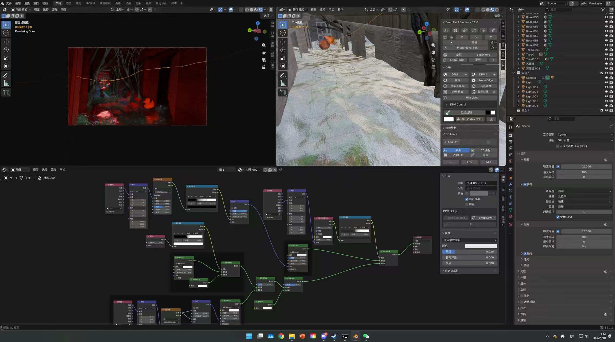Screen dimensions: 615x342
Task: Switch to the UV编辑 workspace tab
Action: [90, 3]
